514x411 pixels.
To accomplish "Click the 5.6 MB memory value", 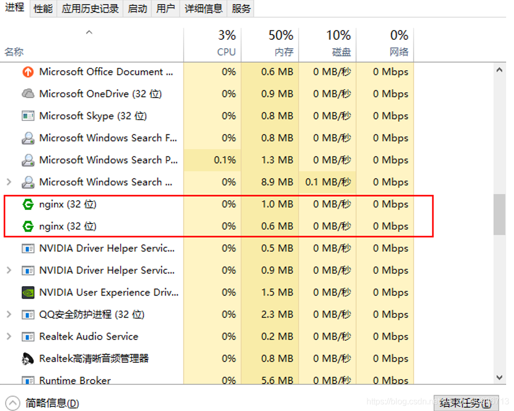I will pyautogui.click(x=277, y=381).
